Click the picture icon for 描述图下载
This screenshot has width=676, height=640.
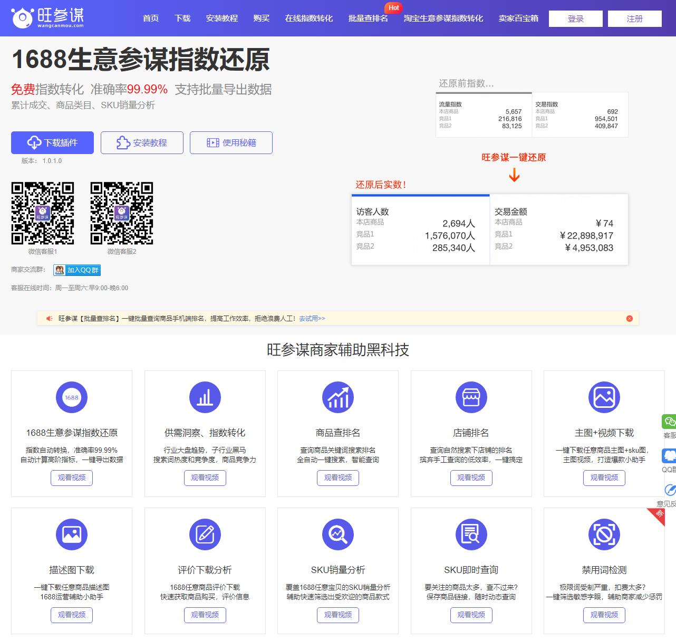tap(72, 534)
